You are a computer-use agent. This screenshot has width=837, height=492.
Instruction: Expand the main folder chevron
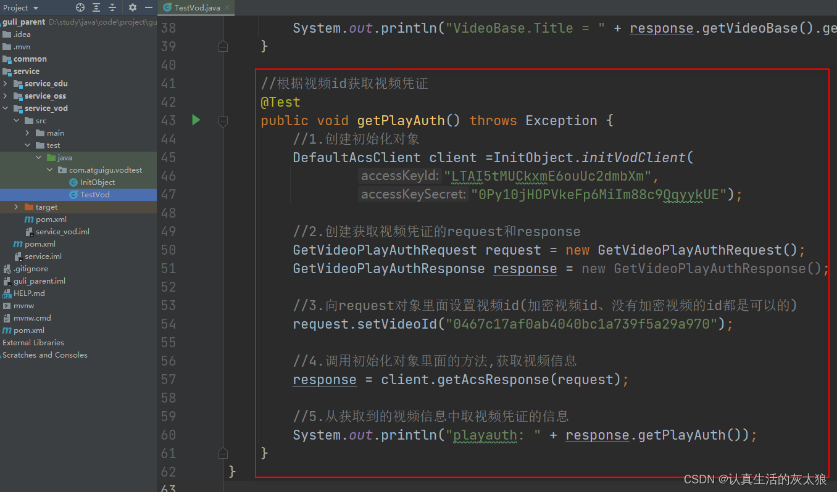click(28, 133)
